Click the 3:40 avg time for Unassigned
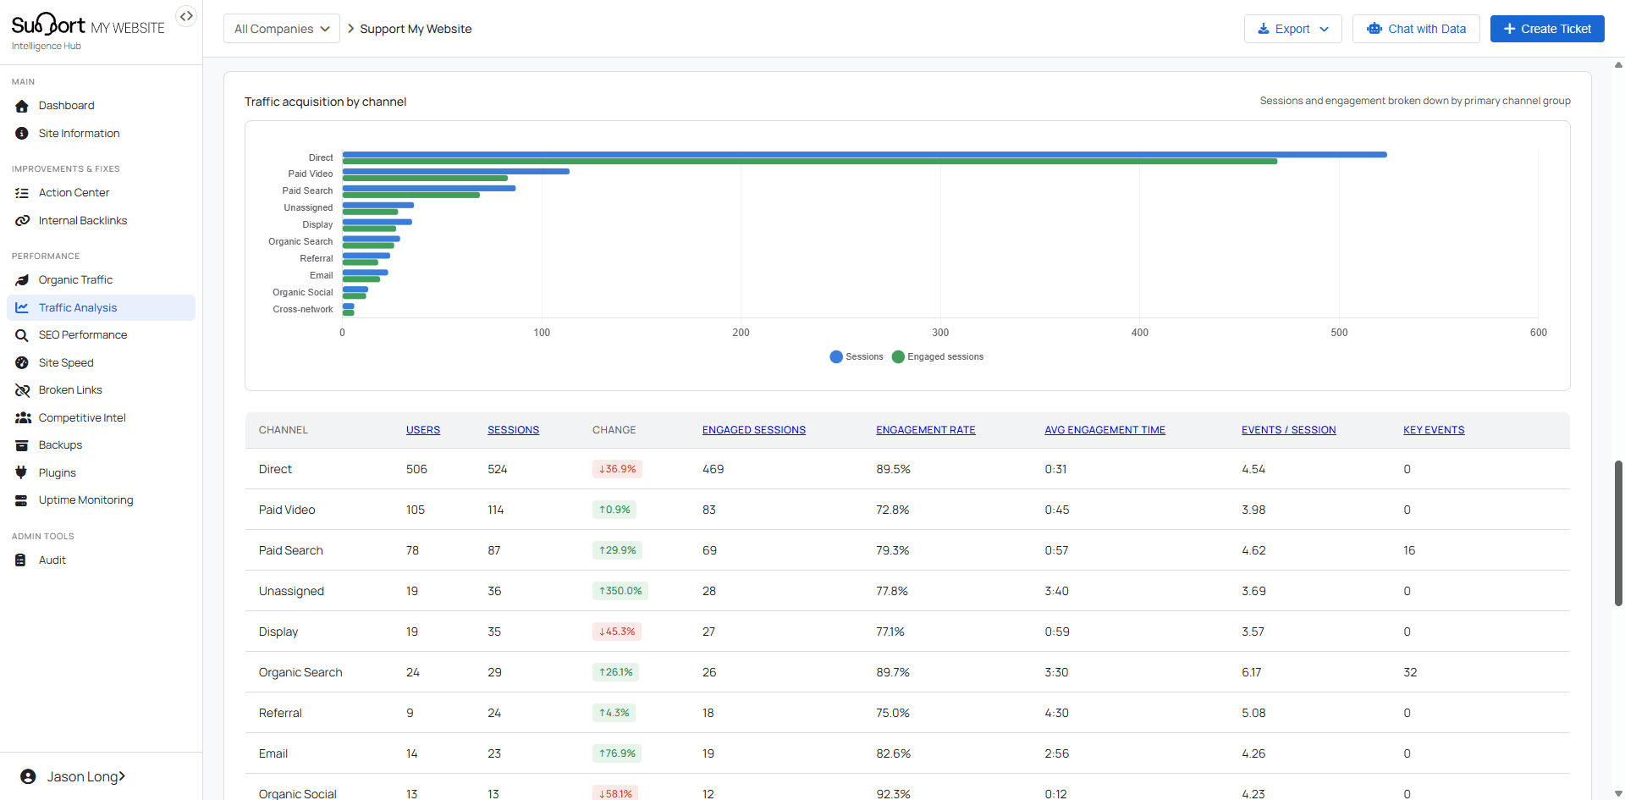This screenshot has width=1625, height=800. (1056, 591)
